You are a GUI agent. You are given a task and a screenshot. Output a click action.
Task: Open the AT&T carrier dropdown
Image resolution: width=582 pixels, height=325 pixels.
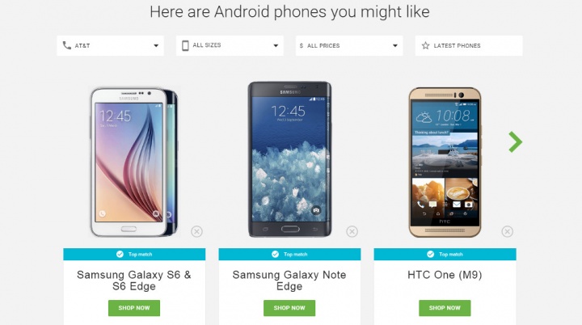(110, 46)
